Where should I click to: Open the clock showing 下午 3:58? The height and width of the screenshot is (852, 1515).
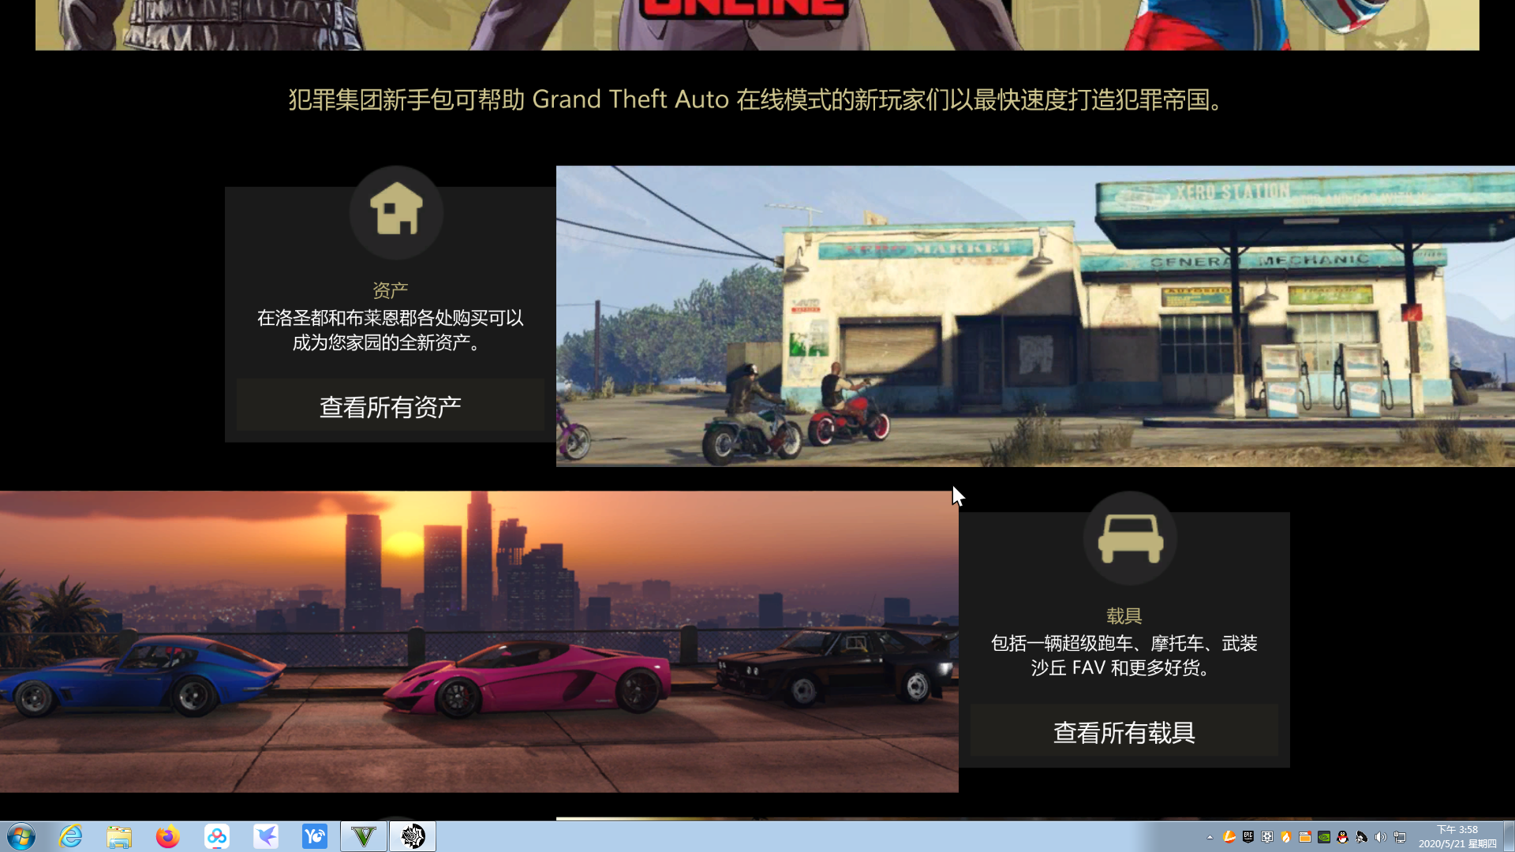(x=1457, y=836)
